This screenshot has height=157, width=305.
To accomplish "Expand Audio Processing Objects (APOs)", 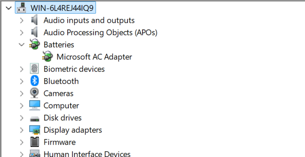I will [22, 32].
